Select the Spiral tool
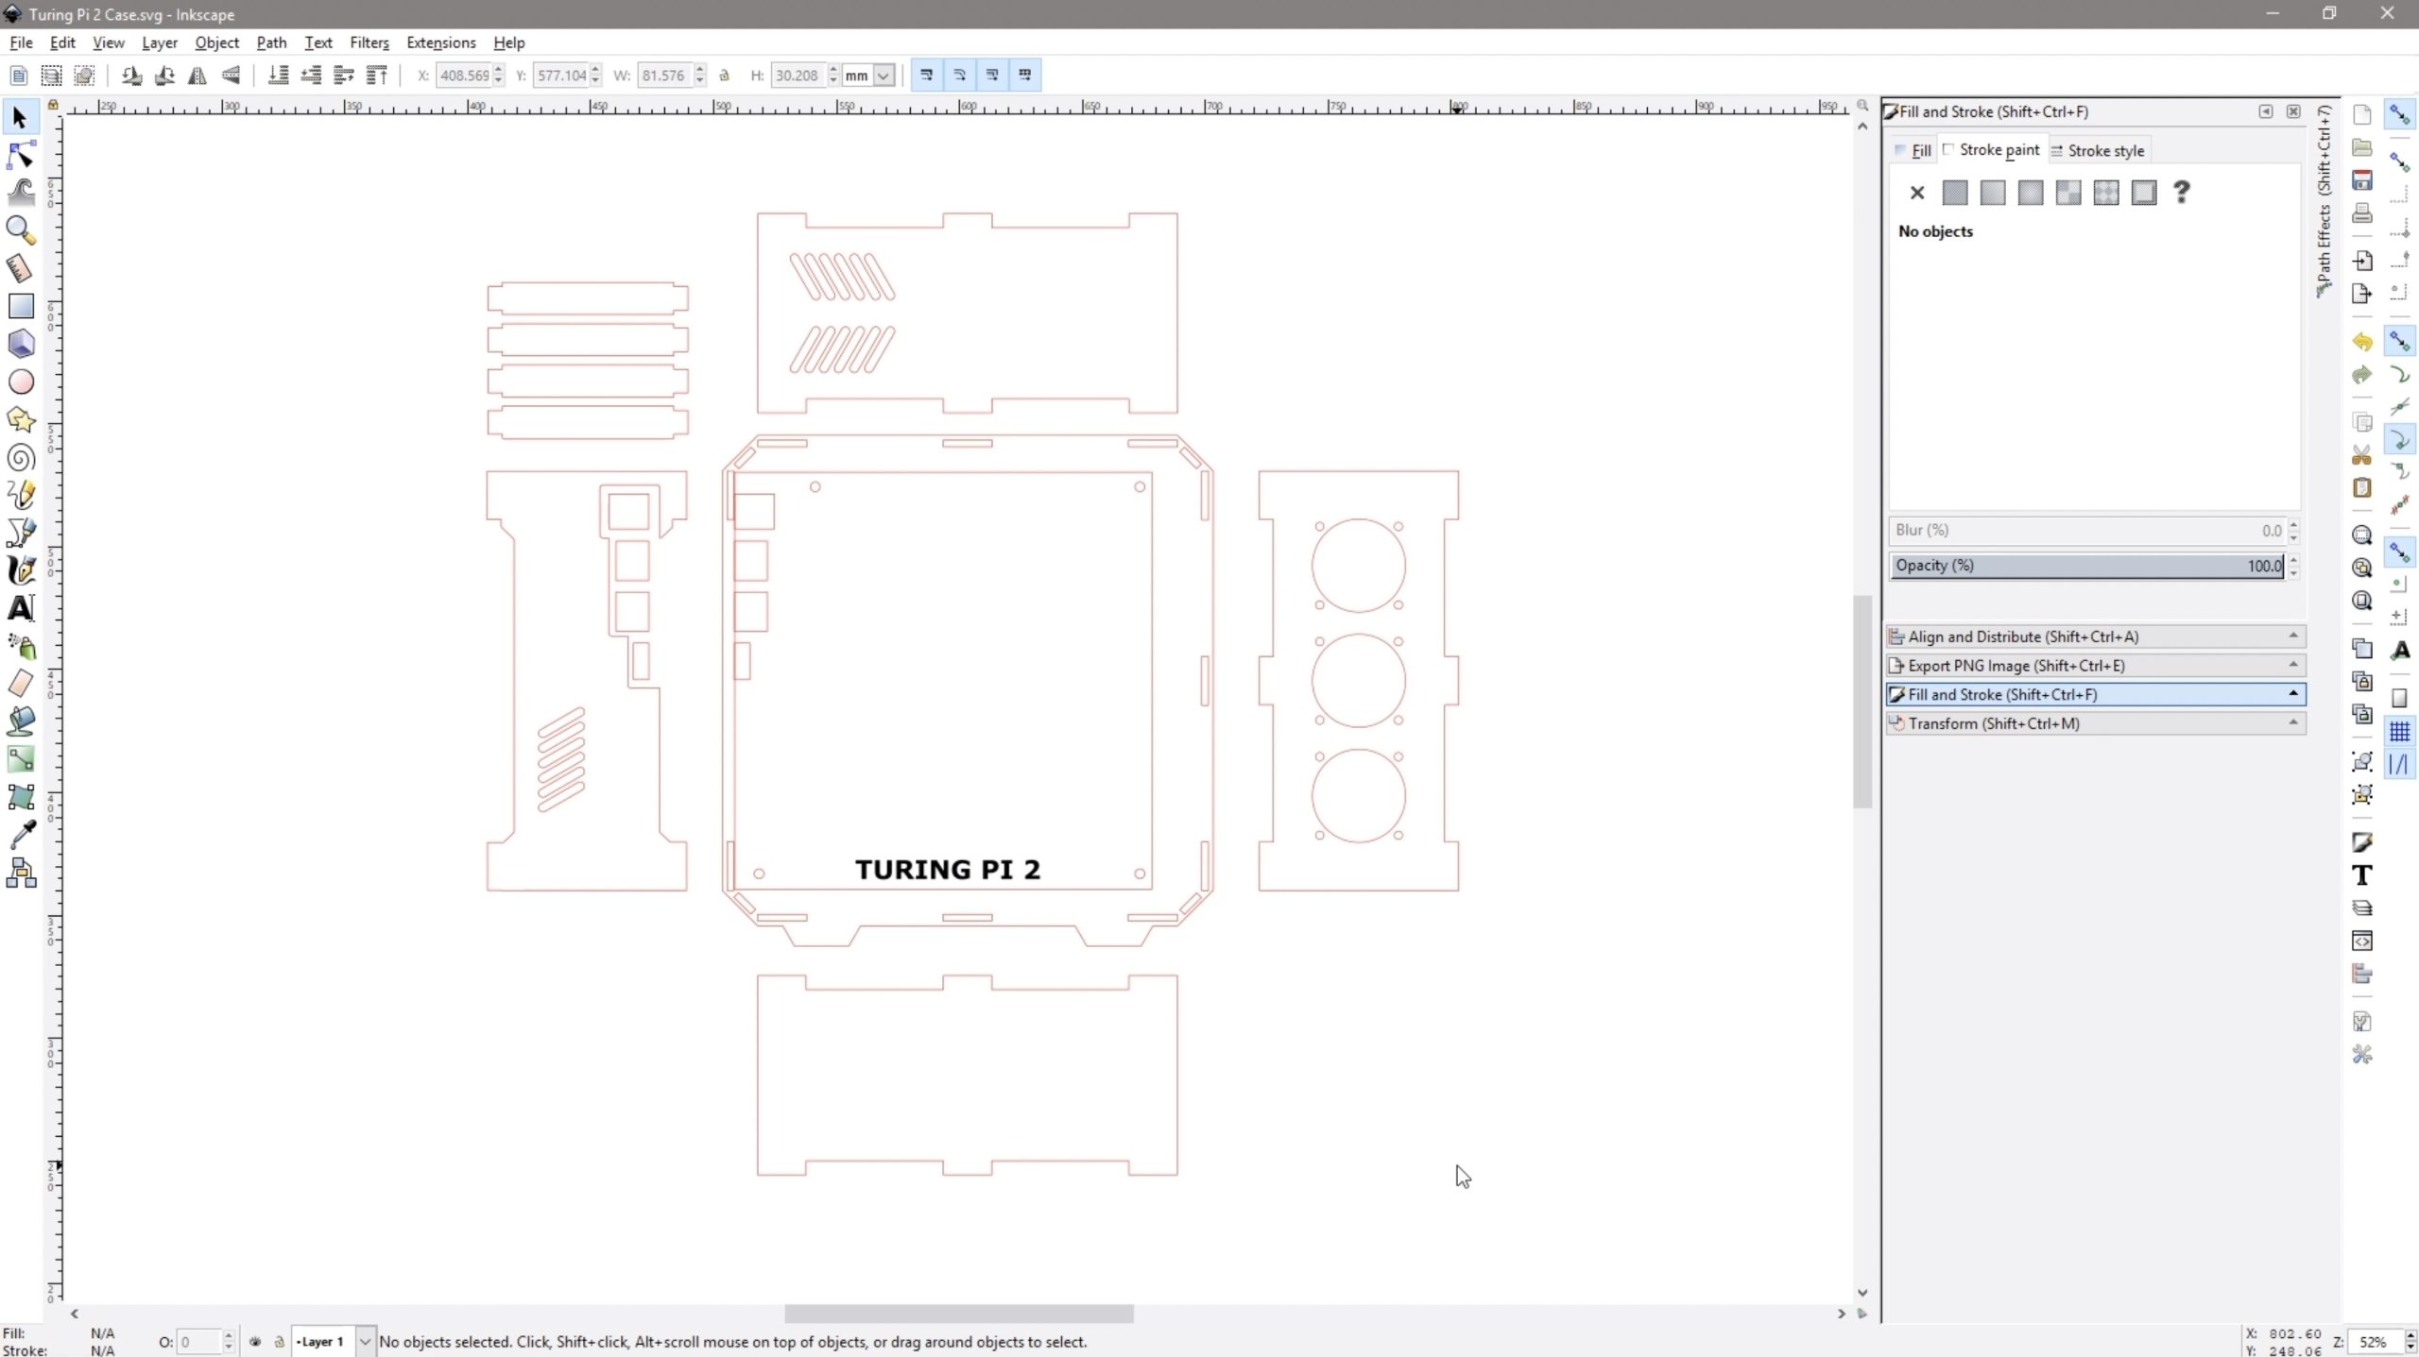 point(21,458)
